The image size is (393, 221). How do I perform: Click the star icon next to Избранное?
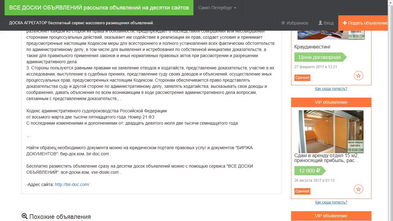[283, 23]
